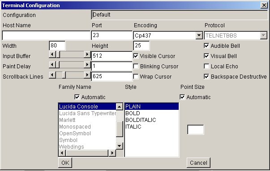Click font list scroll down arrow
Viewport: 270px width, 171px height.
120,146
